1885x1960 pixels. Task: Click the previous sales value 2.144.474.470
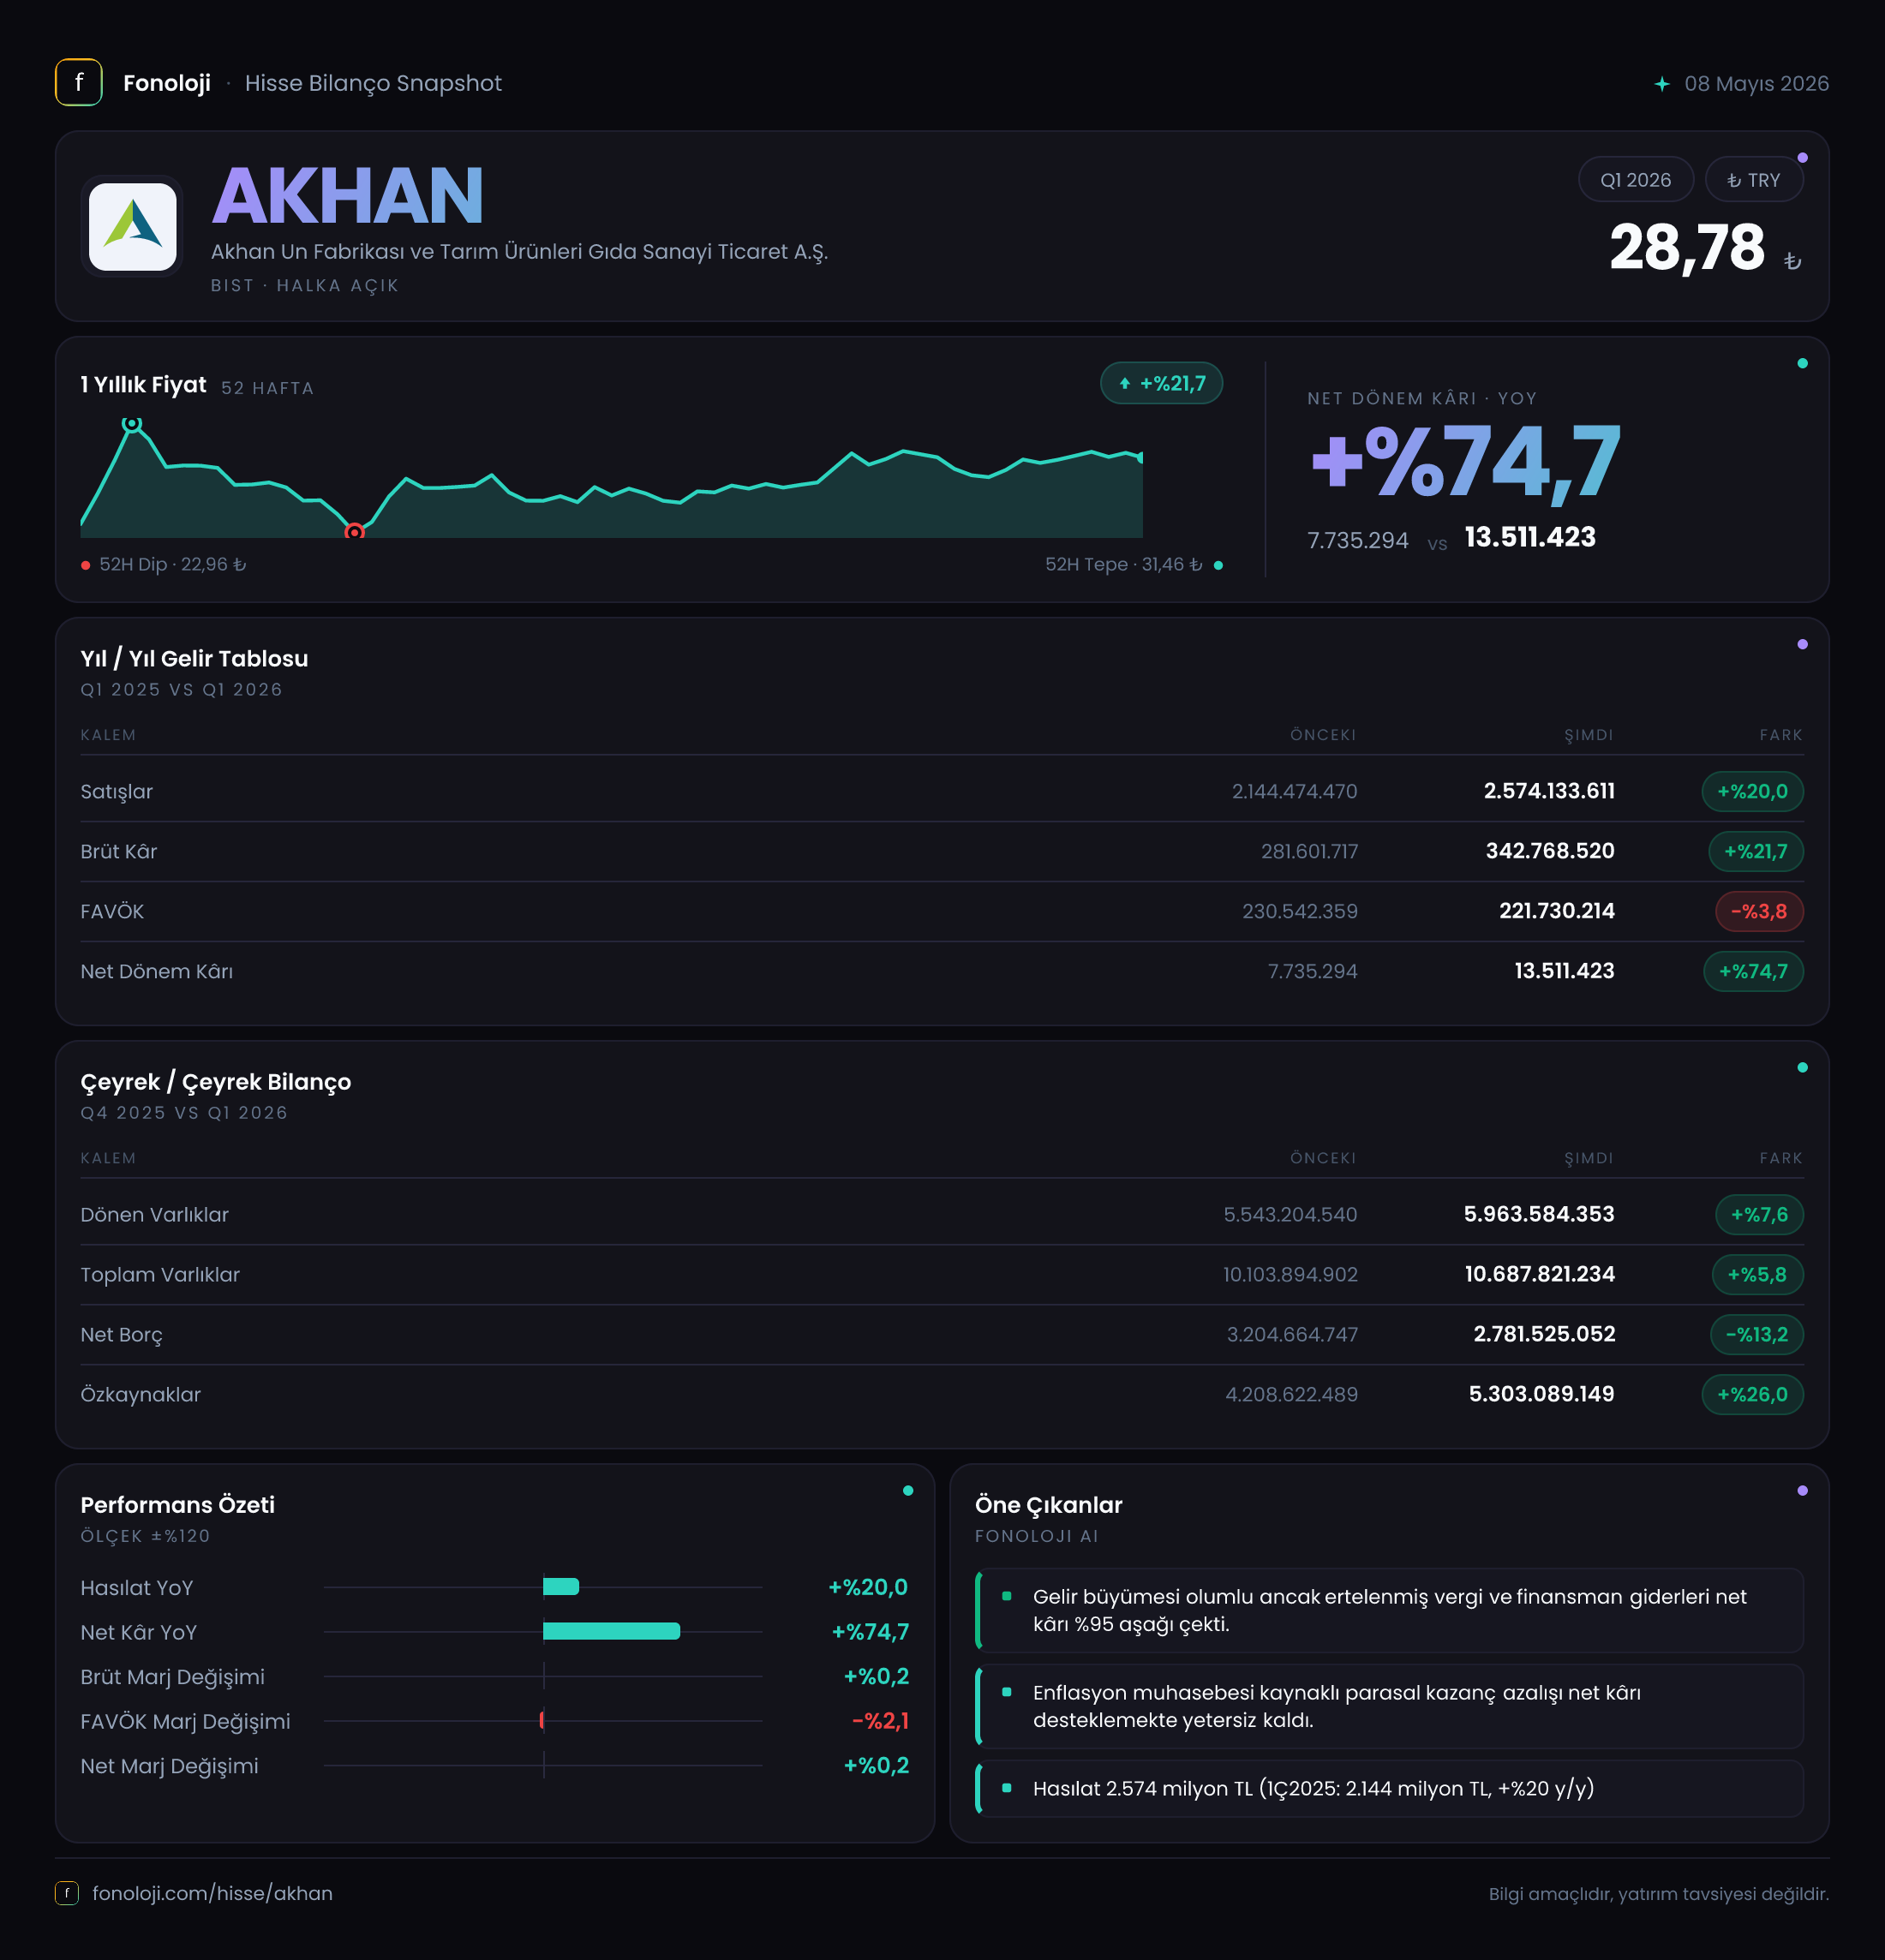[1294, 791]
